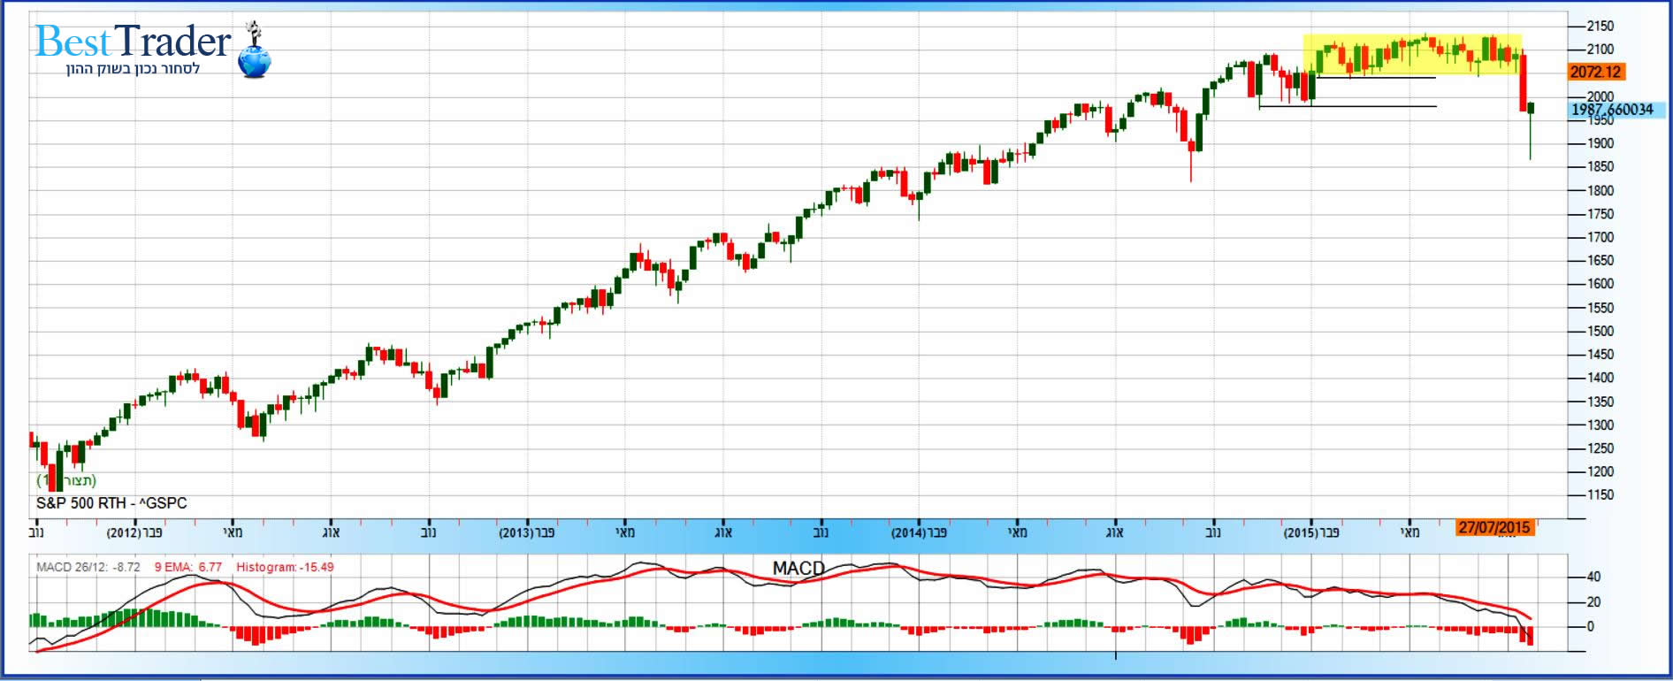Select the orange 27/07/2015 date marker
This screenshot has width=1673, height=681.
[x=1493, y=528]
